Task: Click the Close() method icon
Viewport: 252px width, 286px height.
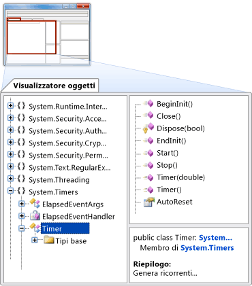Action: pos(148,115)
